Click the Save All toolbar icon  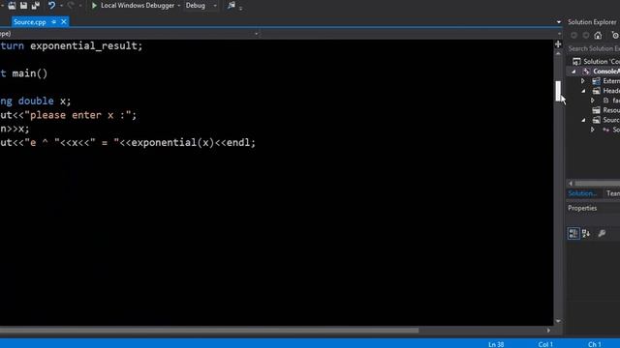coord(35,6)
